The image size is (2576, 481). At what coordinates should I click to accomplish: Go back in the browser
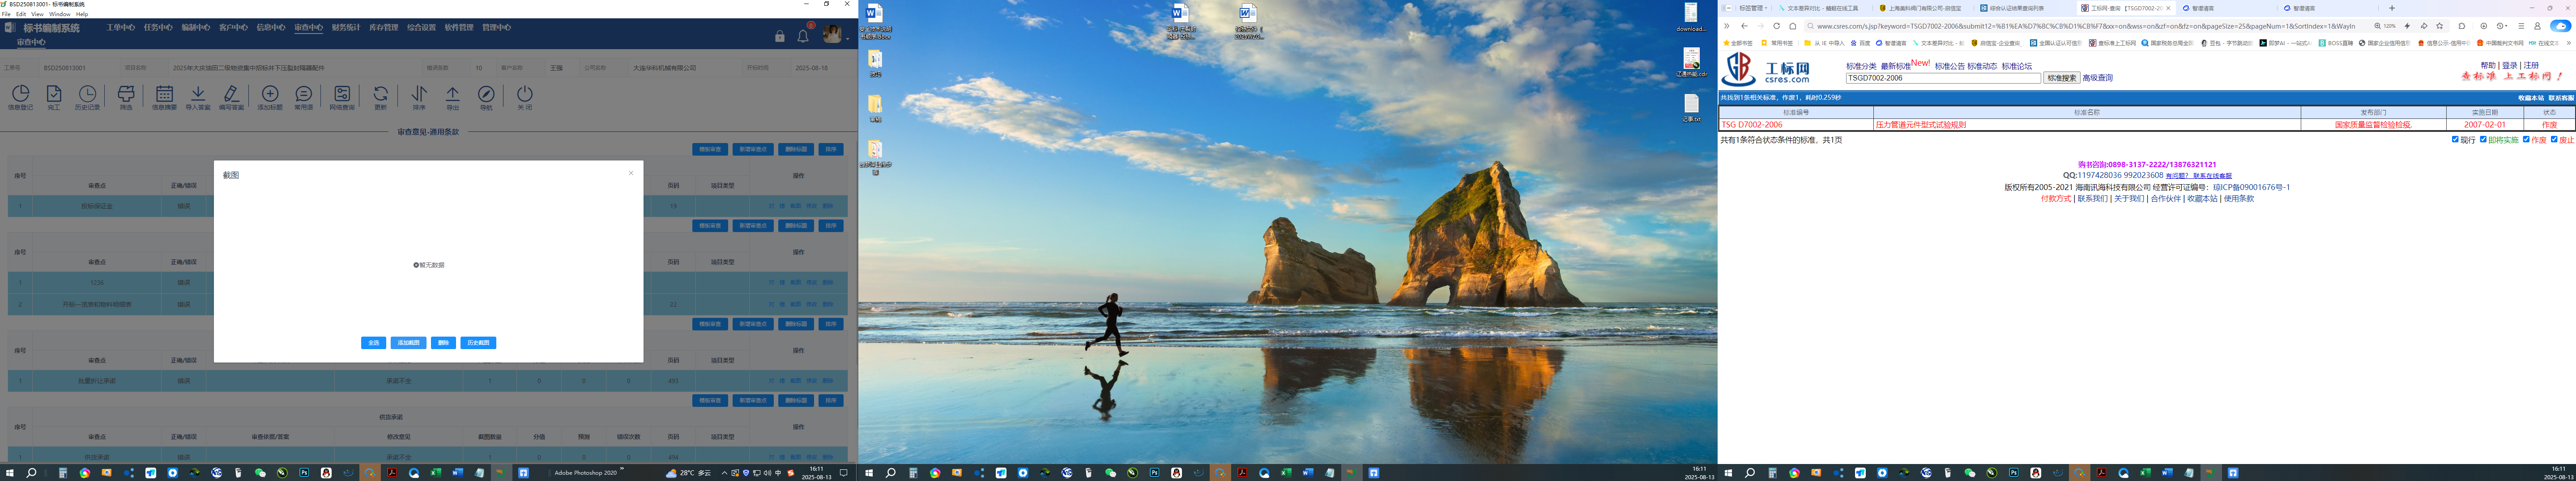1744,26
